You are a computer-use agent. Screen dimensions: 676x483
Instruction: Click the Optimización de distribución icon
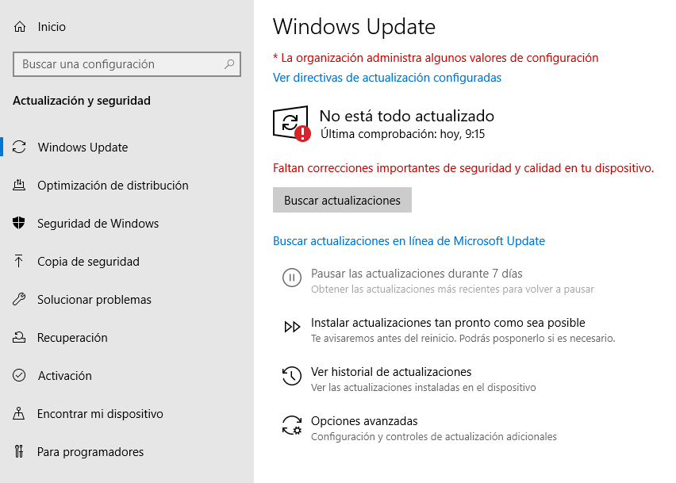pos(20,186)
